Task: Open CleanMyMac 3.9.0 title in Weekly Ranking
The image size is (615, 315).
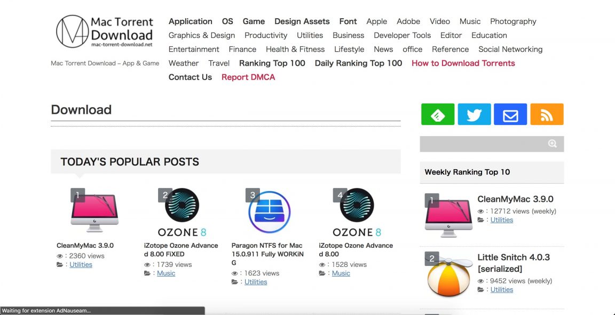Action: [x=515, y=199]
